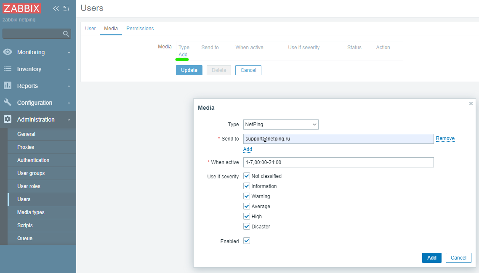Collapse the Administration menu section
Image resolution: width=479 pixels, height=273 pixels.
point(69,120)
